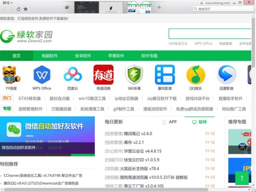
Task: Open the 进程管理软件 topic link
Action: pyautogui.click(x=30, y=109)
